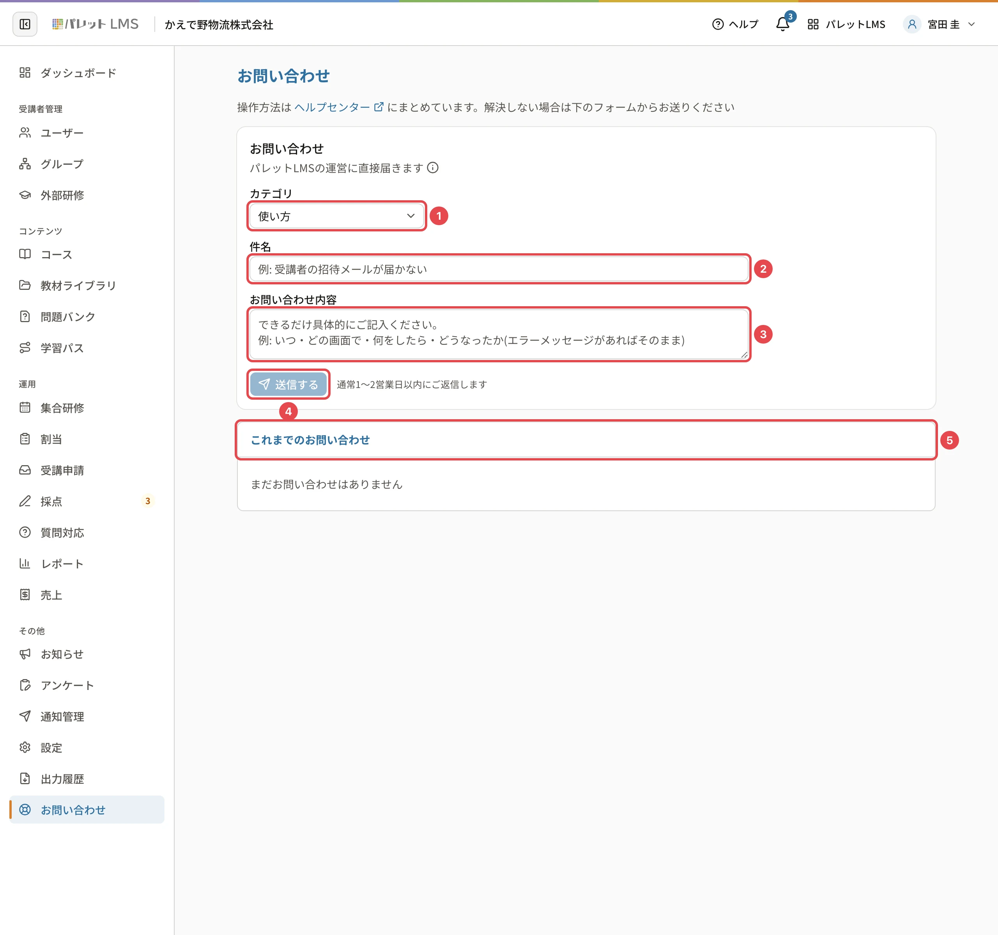Click the 受講申請 inbox icon

[x=25, y=470]
